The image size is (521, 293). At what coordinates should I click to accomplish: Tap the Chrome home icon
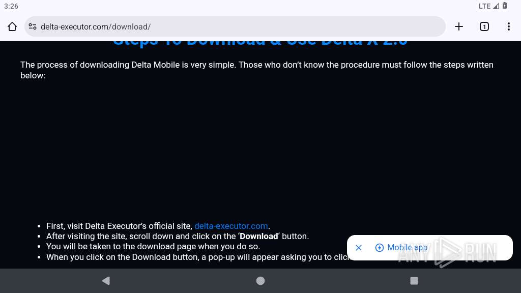coord(12,26)
